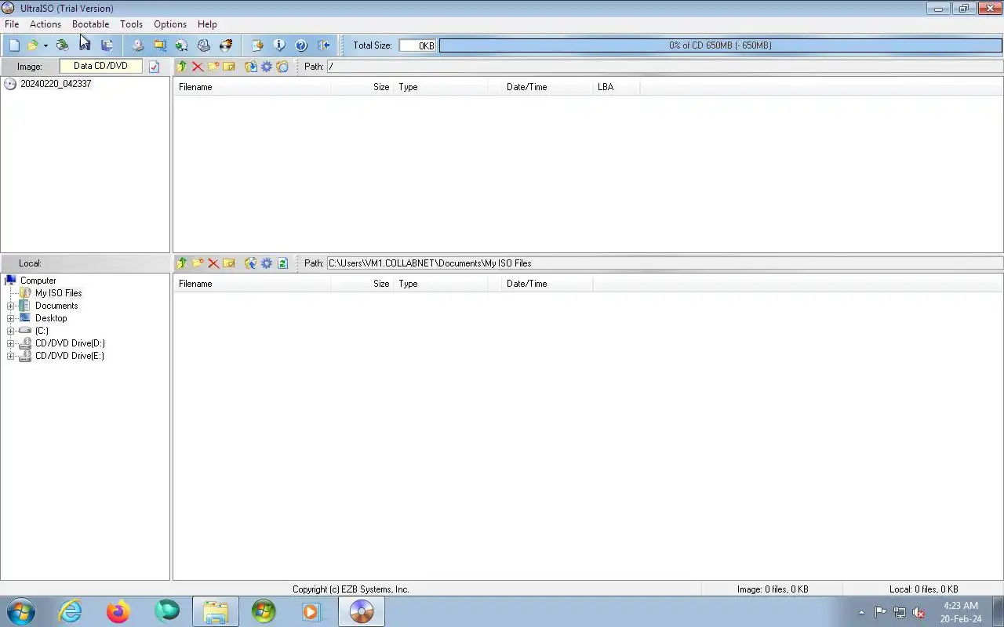Select the 20240220_042337 image volume node
Screen dimensions: 1004x627
click(x=56, y=84)
